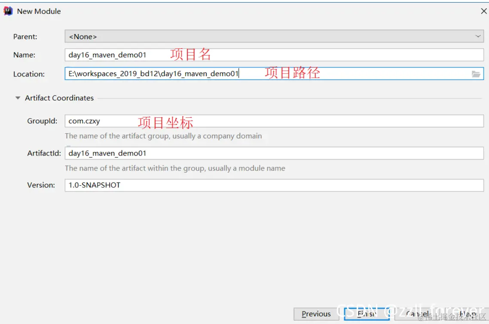Confirm module creation with Finish
This screenshot has height=324, width=489.
pyautogui.click(x=367, y=314)
